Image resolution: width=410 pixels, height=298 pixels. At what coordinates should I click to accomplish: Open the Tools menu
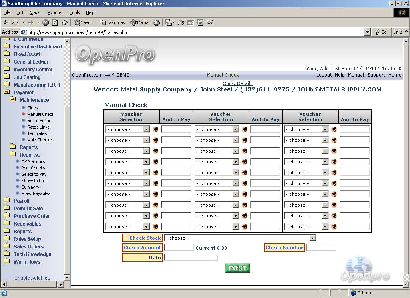75,12
